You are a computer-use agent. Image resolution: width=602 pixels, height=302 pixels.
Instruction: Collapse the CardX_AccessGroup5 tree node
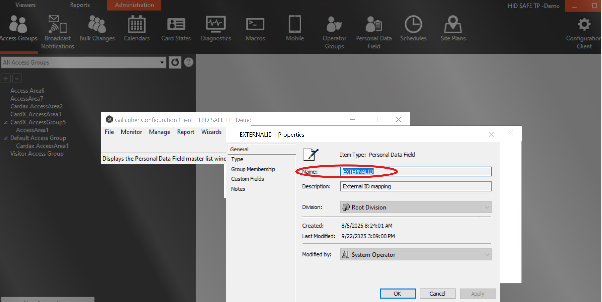pyautogui.click(x=6, y=122)
